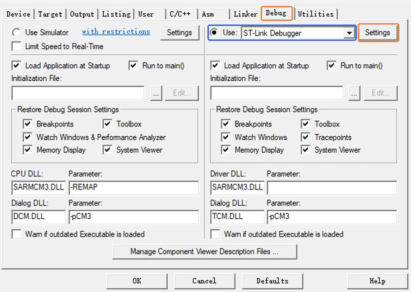
Task: Open Manage Component Viewer Description Files
Action: pos(205,252)
